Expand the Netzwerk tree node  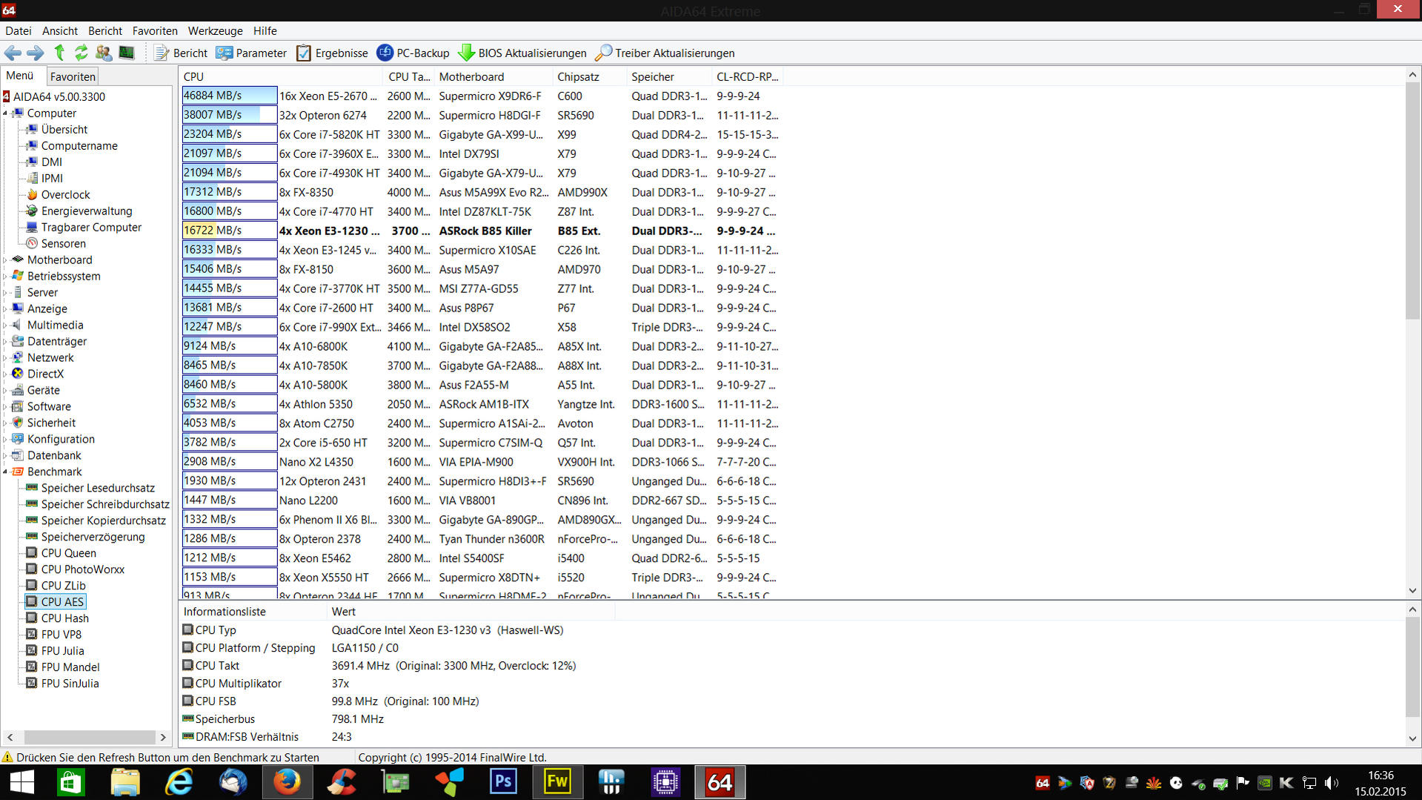pyautogui.click(x=5, y=357)
